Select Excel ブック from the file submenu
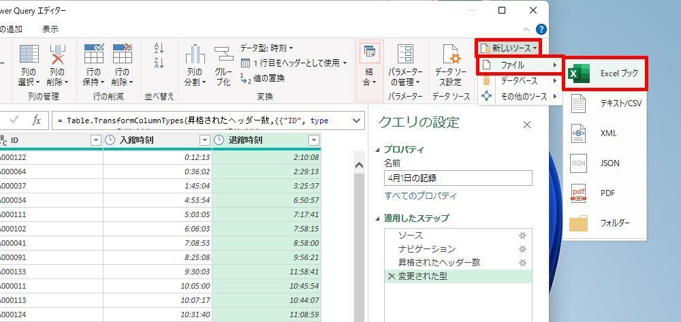This screenshot has height=322, width=681. tap(606, 74)
